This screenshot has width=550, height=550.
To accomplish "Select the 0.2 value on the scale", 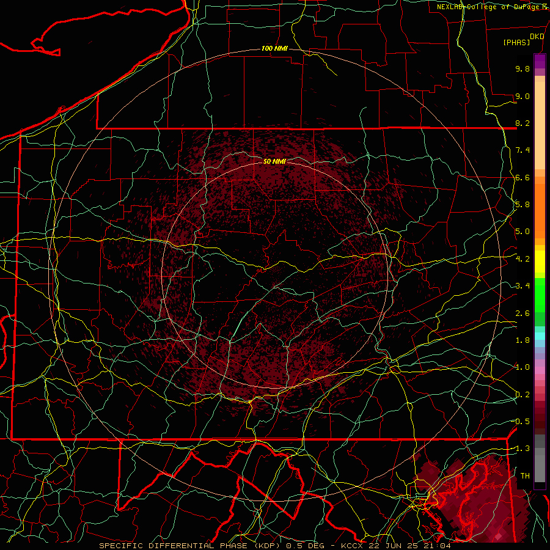I will coord(522,395).
